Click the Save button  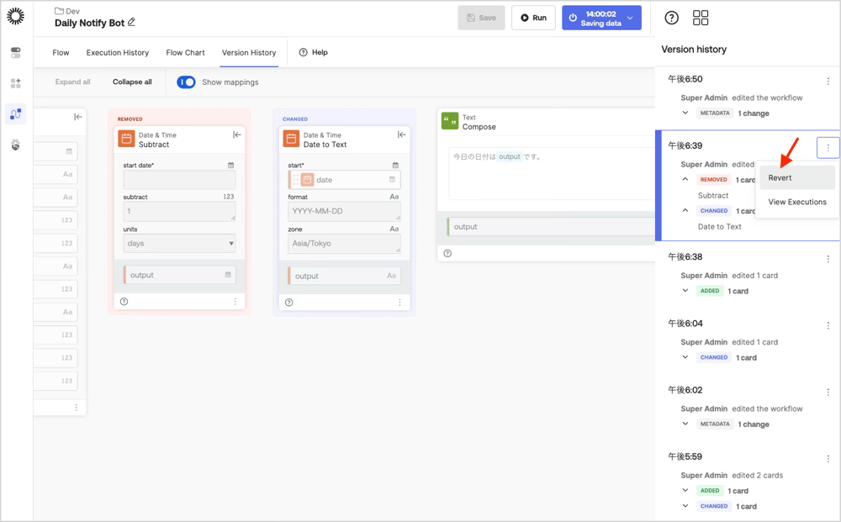pos(481,18)
